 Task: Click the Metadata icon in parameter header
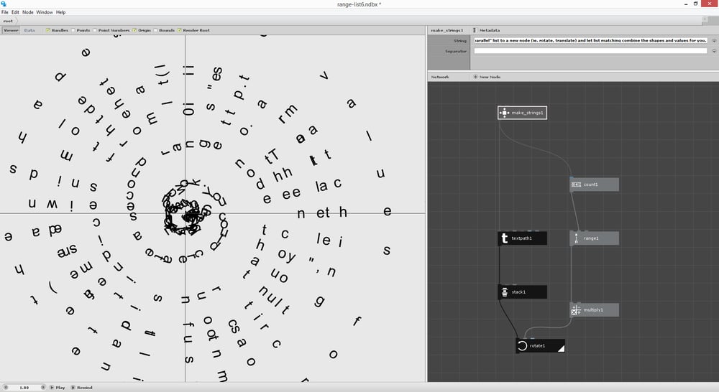tap(475, 30)
